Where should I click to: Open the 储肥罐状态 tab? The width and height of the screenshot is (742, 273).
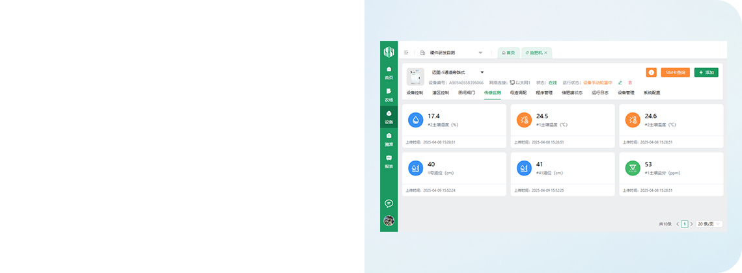572,93
